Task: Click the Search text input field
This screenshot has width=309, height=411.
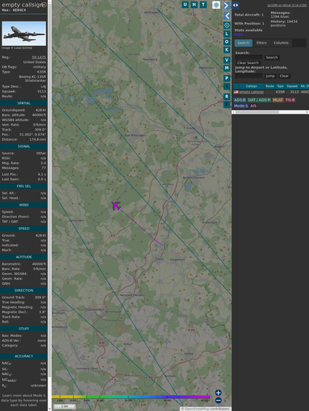Action: tap(249, 57)
